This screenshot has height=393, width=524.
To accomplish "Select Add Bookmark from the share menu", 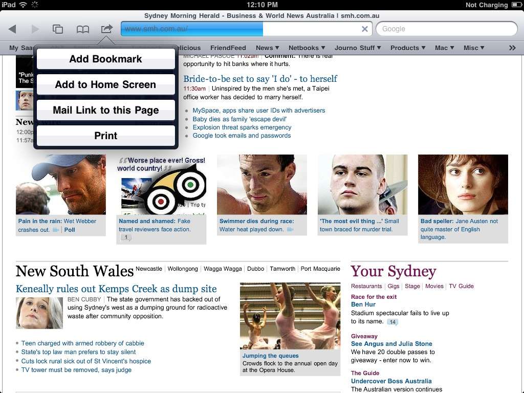I will pos(105,59).
